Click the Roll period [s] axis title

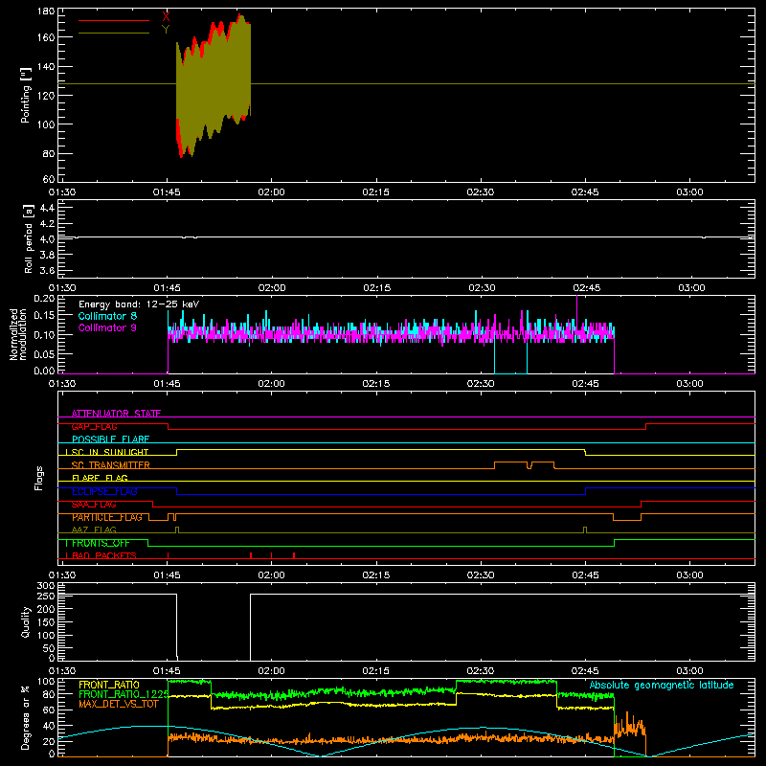pos(28,238)
